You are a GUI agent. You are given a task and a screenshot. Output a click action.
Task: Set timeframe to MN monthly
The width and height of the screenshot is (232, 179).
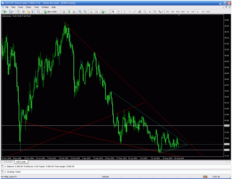tap(208, 11)
